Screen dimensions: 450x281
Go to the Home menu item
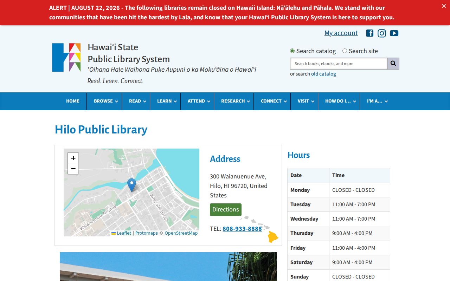[73, 101]
